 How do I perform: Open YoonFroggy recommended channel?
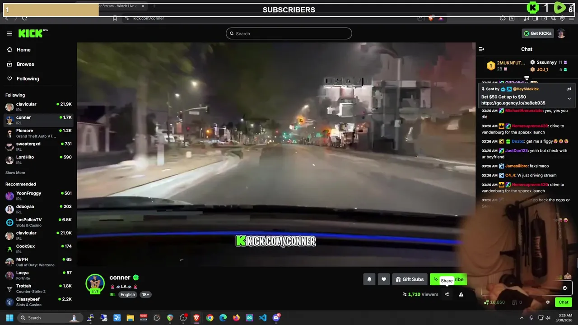pos(38,196)
